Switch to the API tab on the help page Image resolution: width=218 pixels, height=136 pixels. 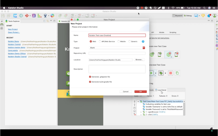point(153,32)
